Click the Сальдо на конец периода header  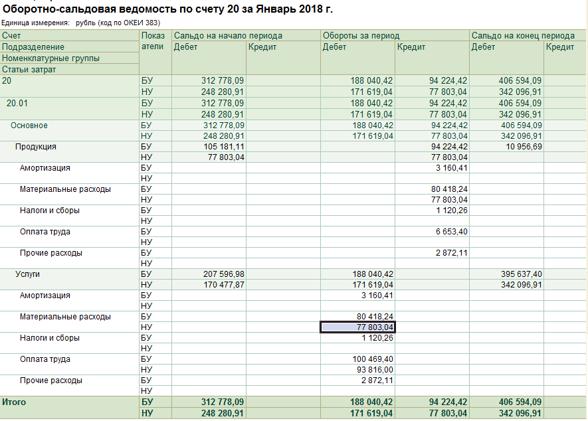(523, 36)
